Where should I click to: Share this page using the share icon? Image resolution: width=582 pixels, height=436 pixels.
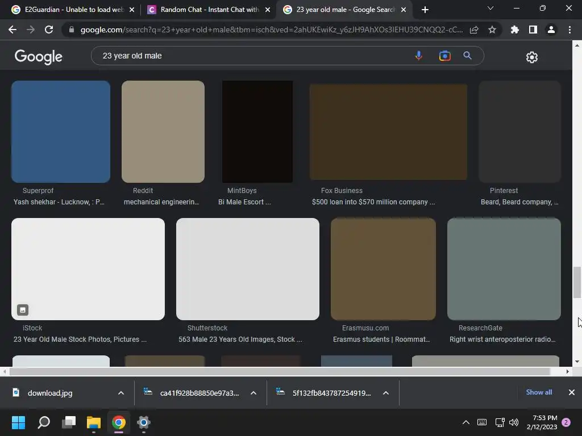coord(474,30)
